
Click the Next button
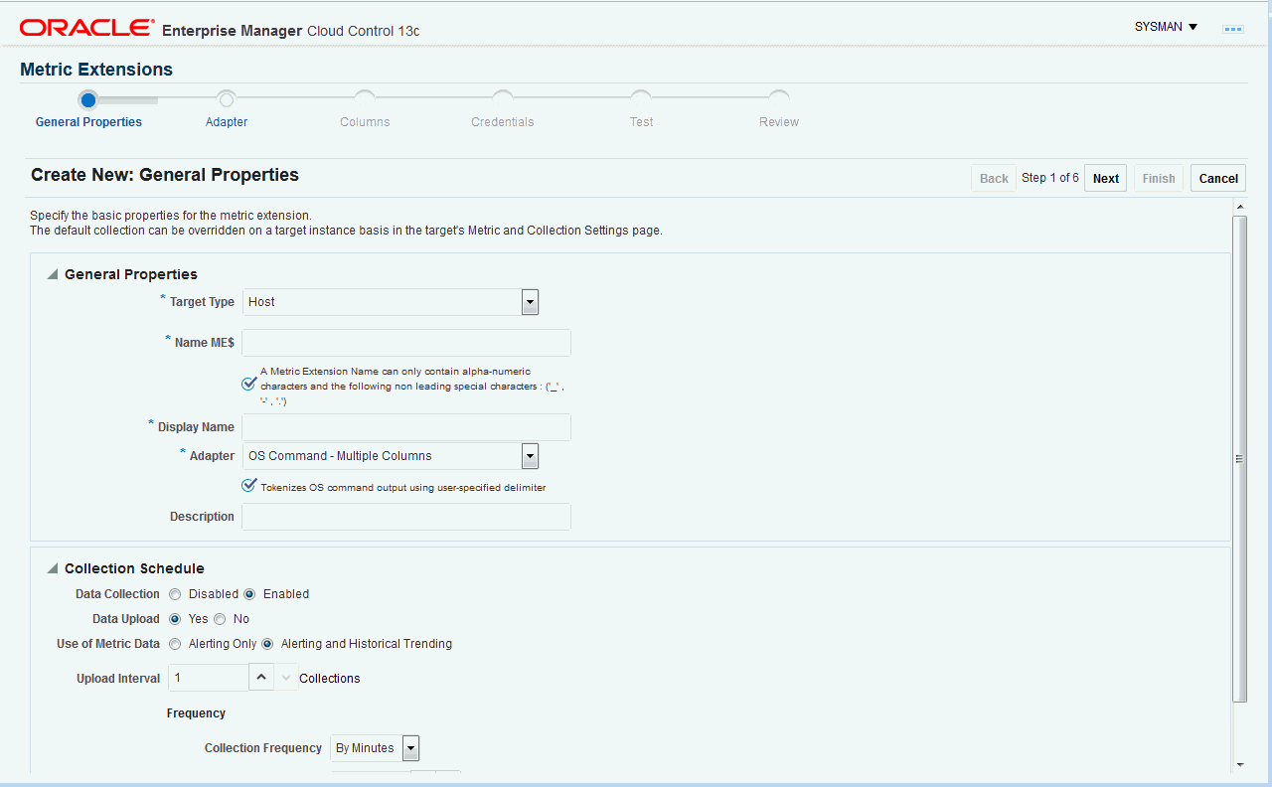pos(1105,179)
